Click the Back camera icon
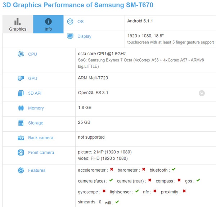 click(x=21, y=138)
